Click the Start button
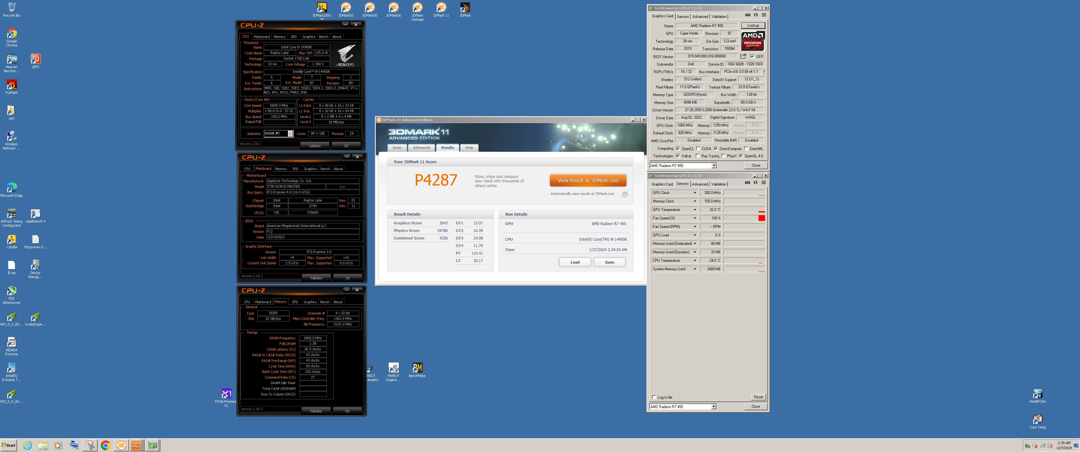1080x452 pixels. tap(9, 445)
